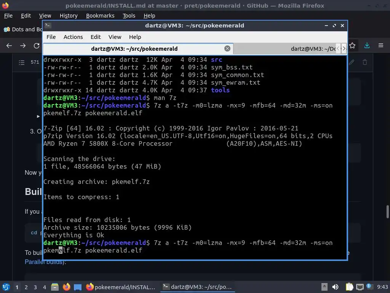Click 'Scanning the drive:' terminal line
The height and width of the screenshot is (293, 390).
79,159
